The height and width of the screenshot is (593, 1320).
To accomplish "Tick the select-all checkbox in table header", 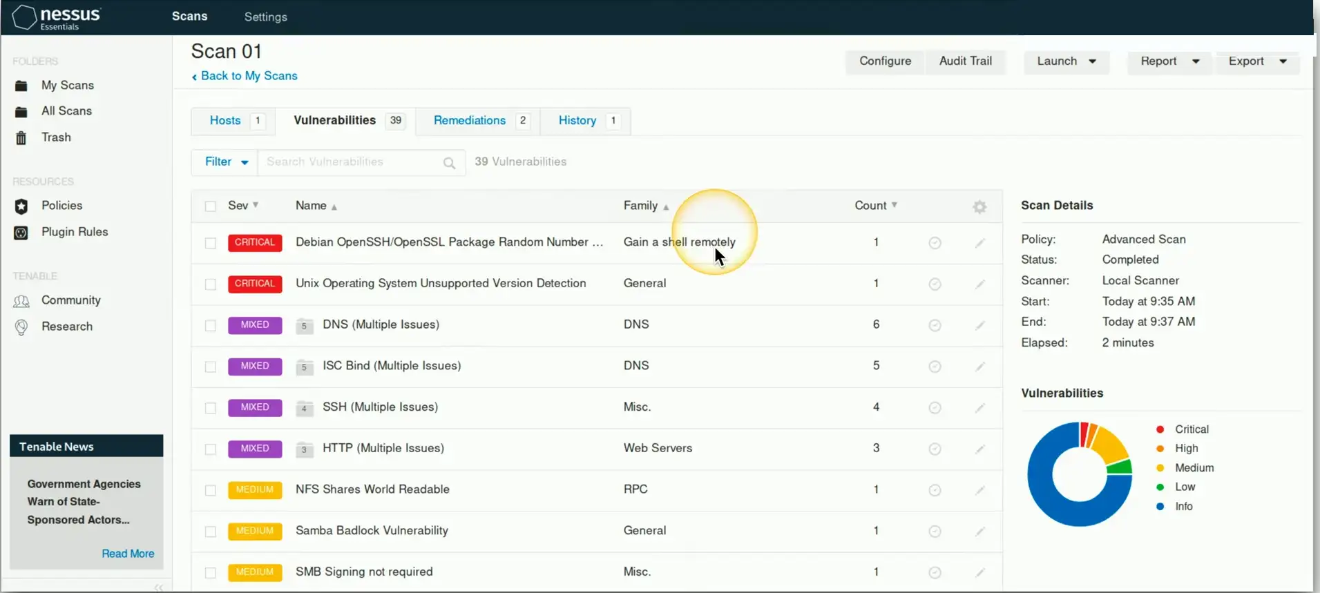I will click(211, 206).
